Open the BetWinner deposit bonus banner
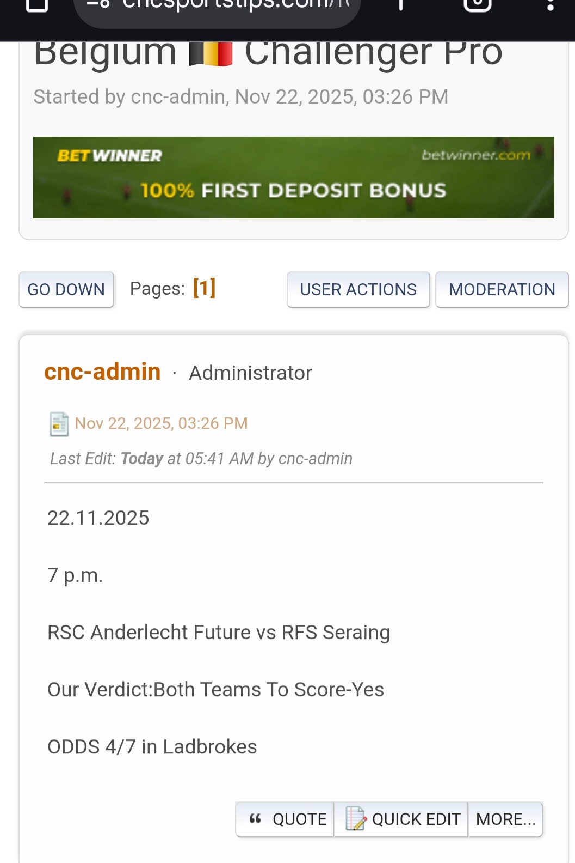Image resolution: width=575 pixels, height=863 pixels. click(293, 178)
